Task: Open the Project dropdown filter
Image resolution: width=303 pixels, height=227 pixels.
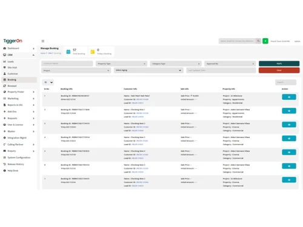Action: click(x=76, y=70)
